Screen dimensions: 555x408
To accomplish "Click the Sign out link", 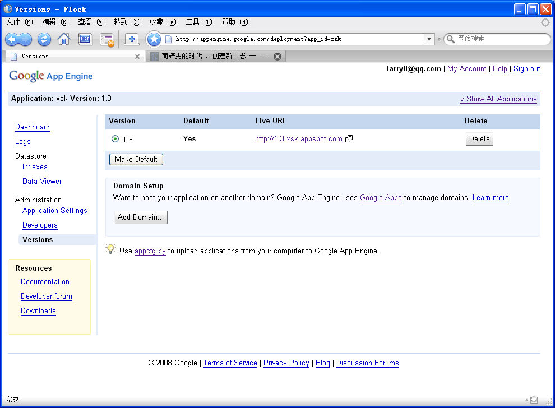I will point(526,68).
